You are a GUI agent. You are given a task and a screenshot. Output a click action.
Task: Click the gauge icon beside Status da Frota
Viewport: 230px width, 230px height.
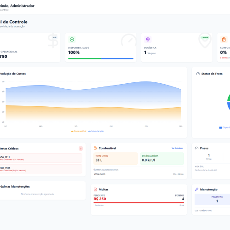(198, 74)
